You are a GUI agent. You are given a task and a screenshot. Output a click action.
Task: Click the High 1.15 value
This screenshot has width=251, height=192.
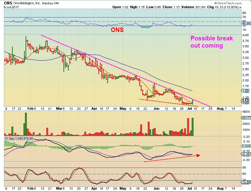[137, 7]
